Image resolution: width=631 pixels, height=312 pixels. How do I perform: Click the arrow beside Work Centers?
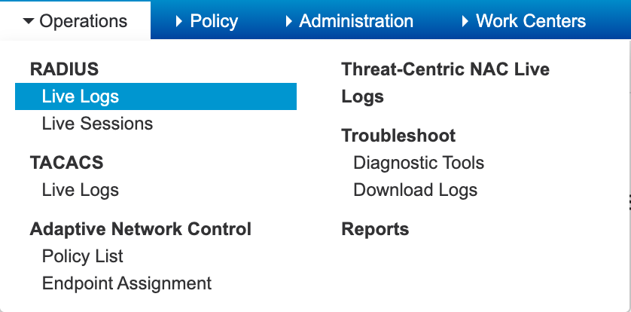pyautogui.click(x=465, y=21)
